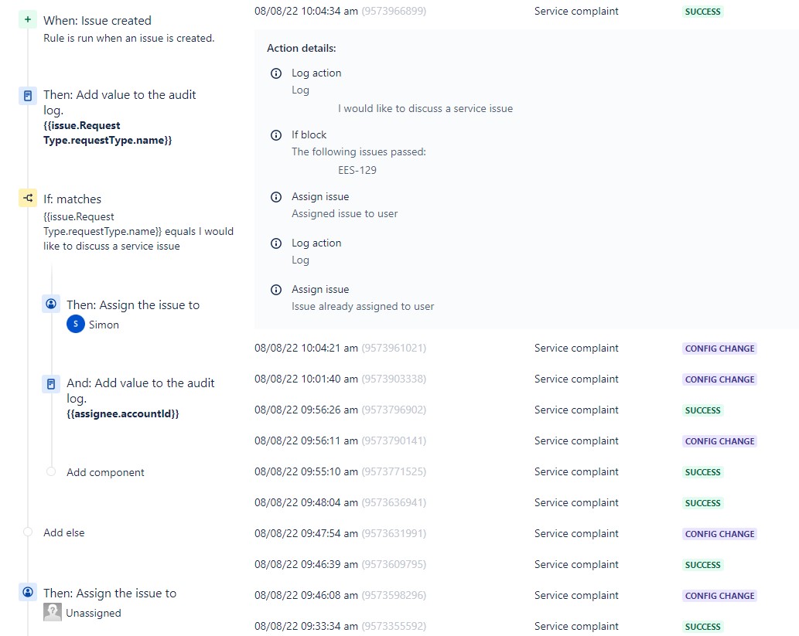Click CONFIG CHANGE status of 09:47:54 am entry
This screenshot has width=799, height=636.
[719, 534]
